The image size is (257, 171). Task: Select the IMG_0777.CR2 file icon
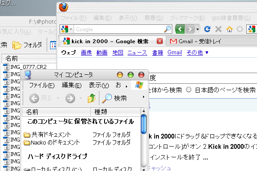click(x=6, y=67)
